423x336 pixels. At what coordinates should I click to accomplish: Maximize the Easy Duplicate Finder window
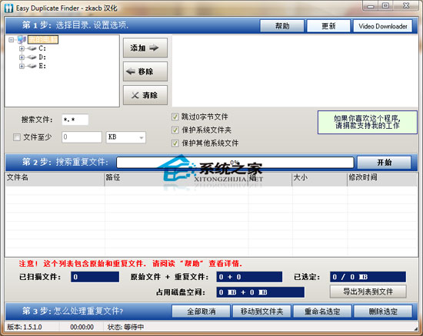386,6
